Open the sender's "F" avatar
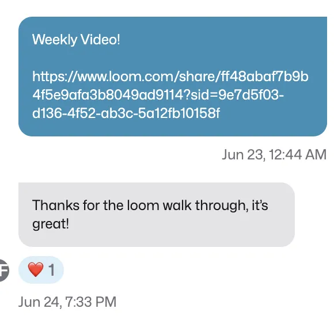This screenshot has width=334, height=320. (x=4, y=271)
